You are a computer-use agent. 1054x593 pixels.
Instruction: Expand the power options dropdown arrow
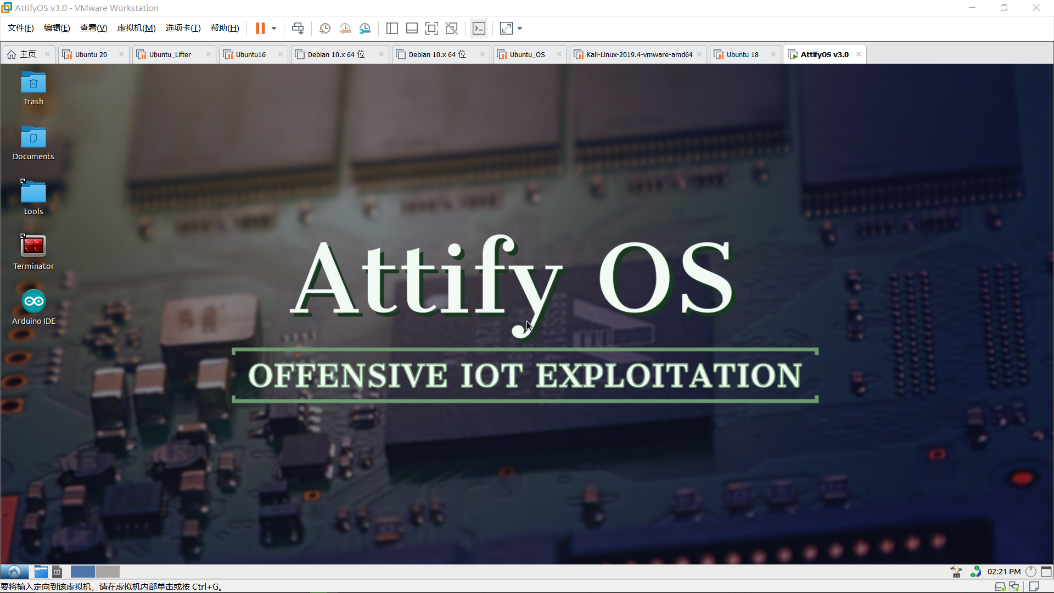click(x=274, y=29)
